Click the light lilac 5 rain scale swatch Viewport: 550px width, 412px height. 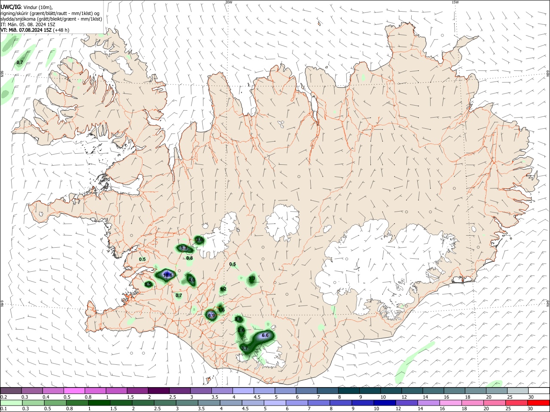point(274,403)
